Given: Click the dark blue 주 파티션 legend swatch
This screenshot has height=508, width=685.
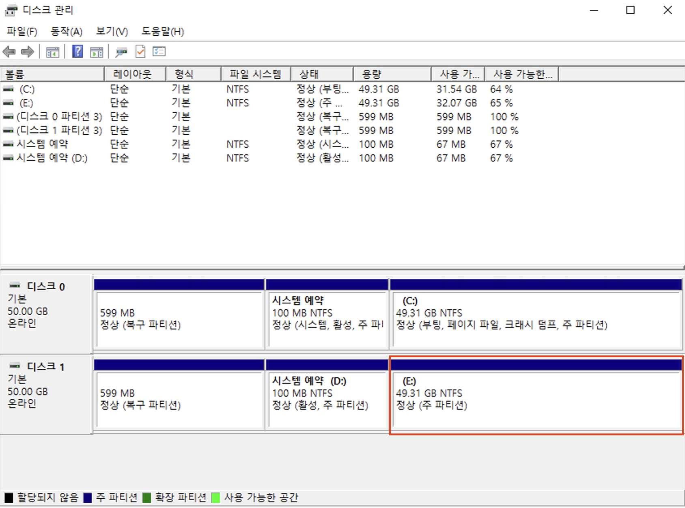Looking at the screenshot, I should tap(88, 497).
